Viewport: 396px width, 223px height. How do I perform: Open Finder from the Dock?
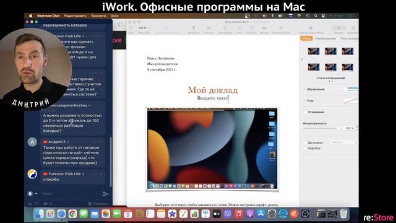(39, 214)
